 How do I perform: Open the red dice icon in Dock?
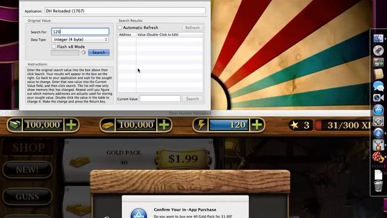pyautogui.click(x=379, y=157)
